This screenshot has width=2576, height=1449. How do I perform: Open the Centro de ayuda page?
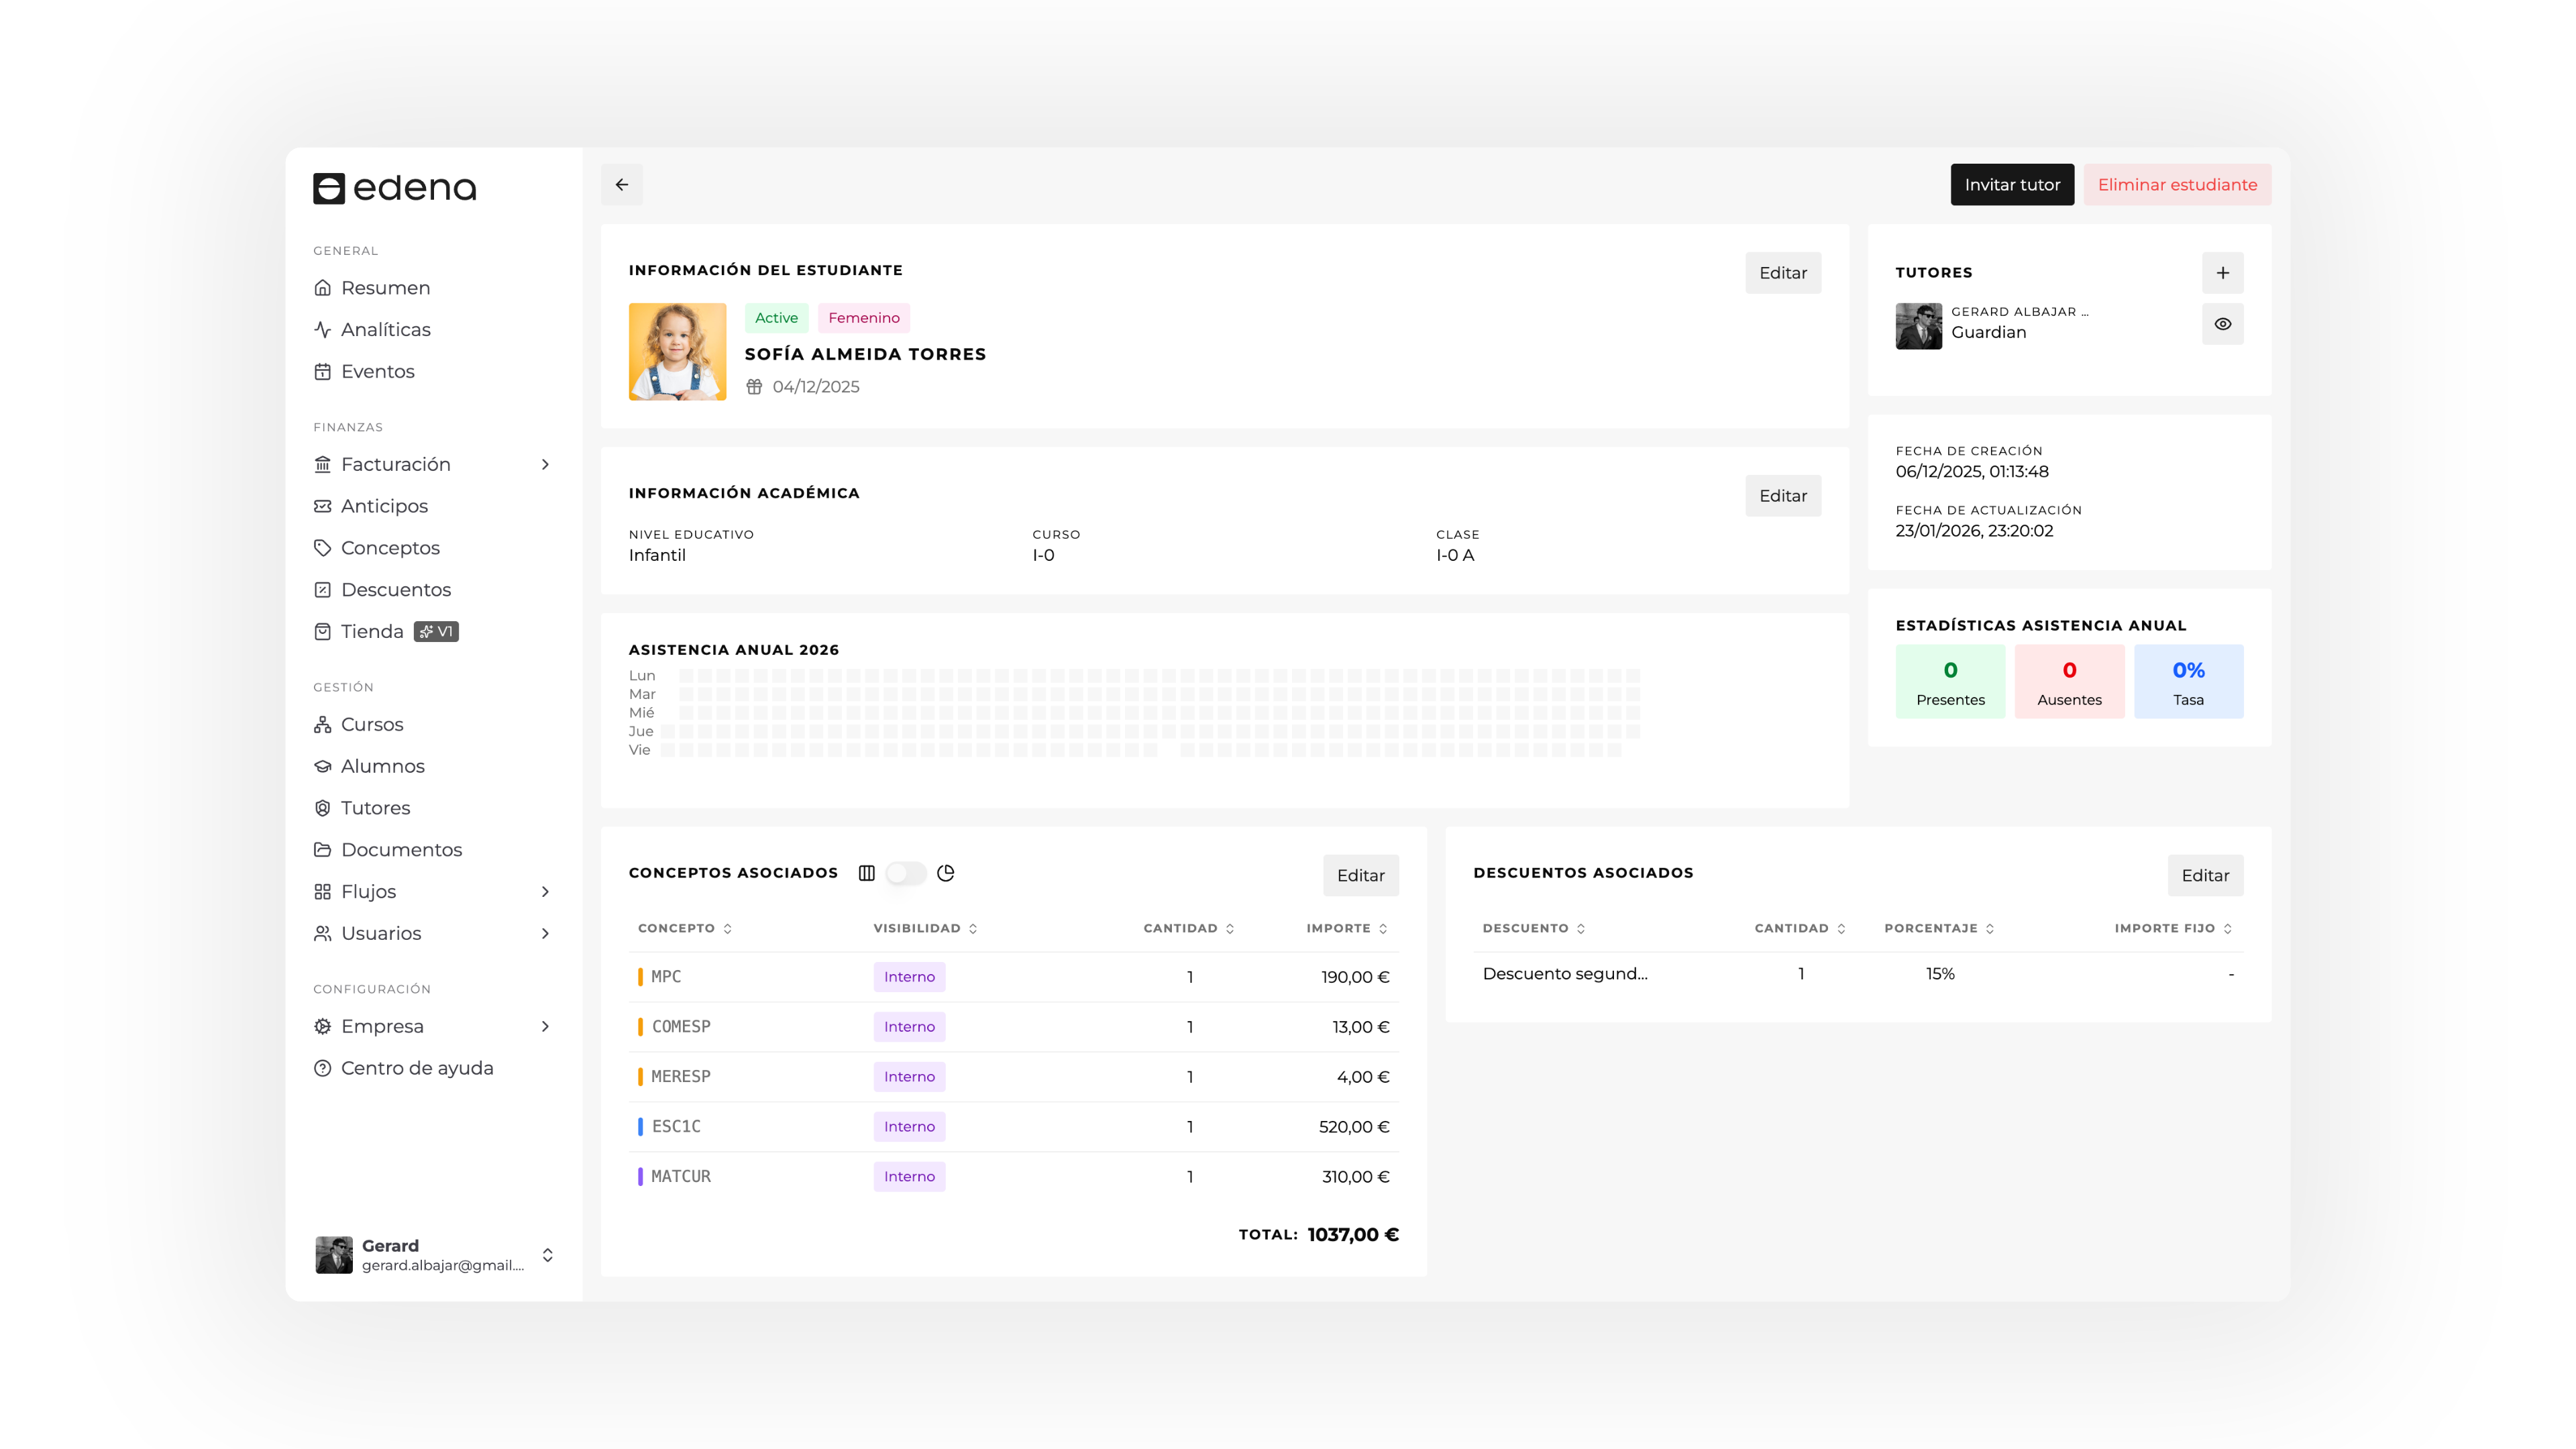(417, 1067)
